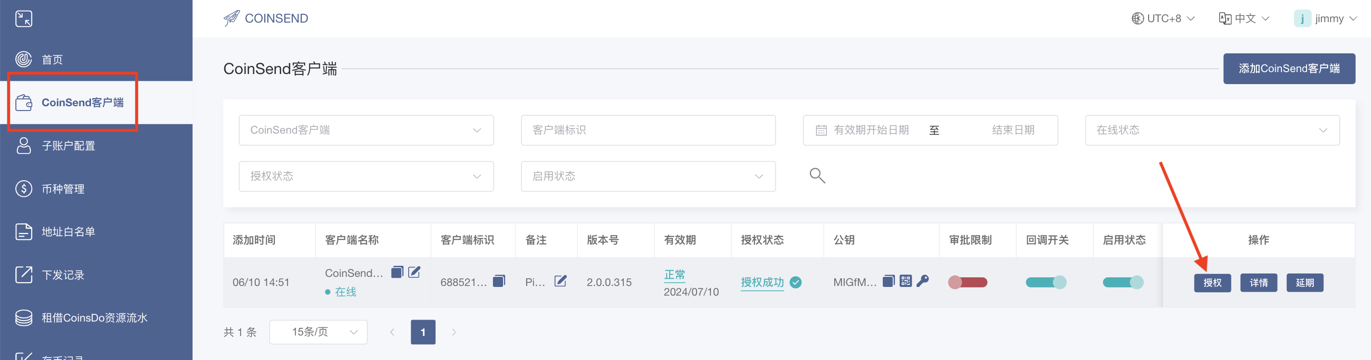Viewport: 1371px width, 360px height.
Task: Show the public key QR code
Action: click(905, 281)
